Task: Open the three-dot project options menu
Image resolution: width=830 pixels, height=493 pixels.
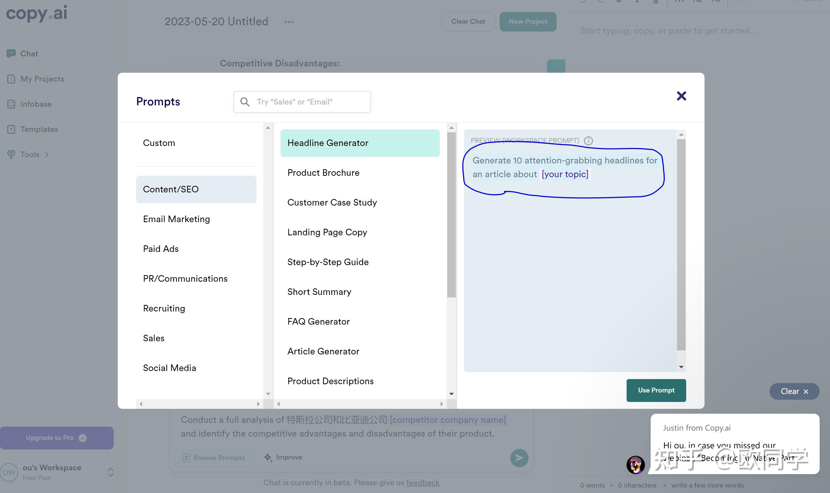Action: [289, 22]
